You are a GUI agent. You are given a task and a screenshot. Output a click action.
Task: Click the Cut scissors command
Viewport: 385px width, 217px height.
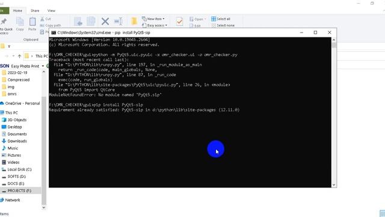point(45,19)
